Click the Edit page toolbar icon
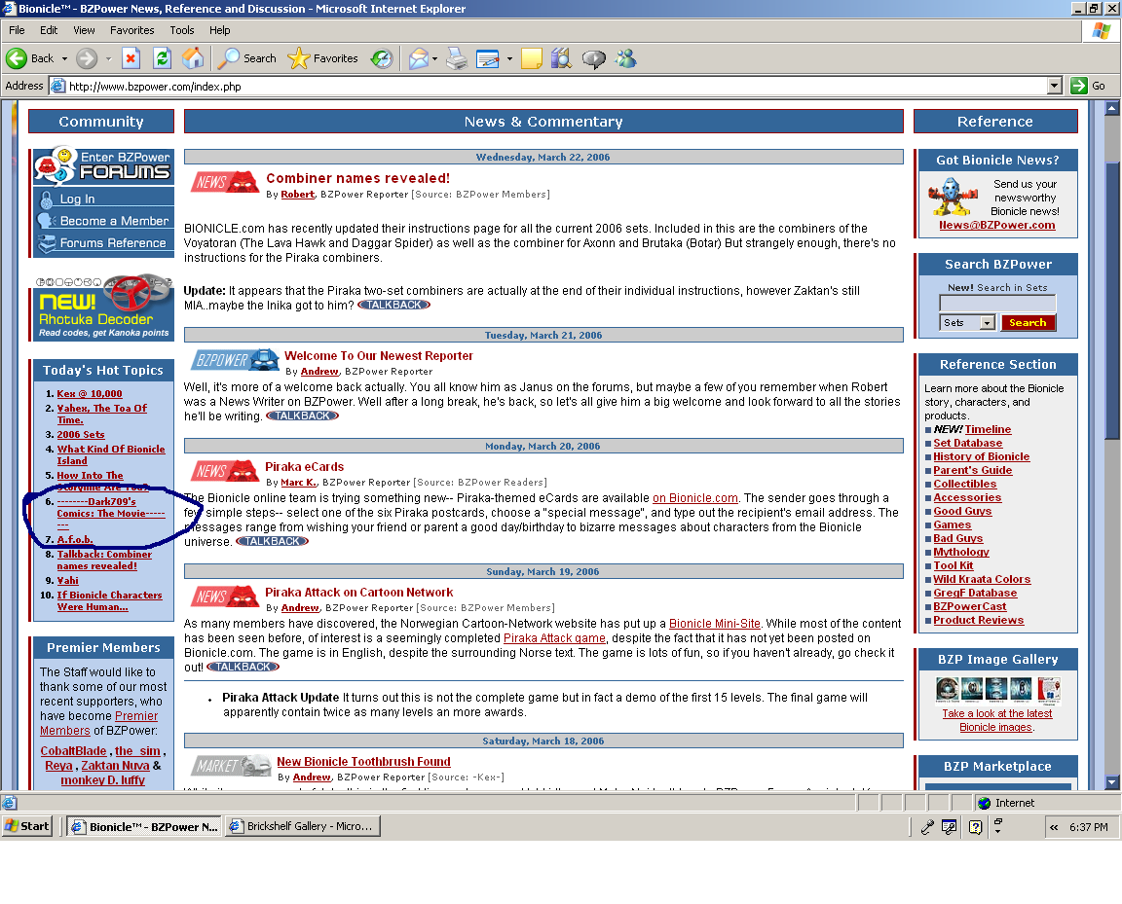 (x=488, y=58)
